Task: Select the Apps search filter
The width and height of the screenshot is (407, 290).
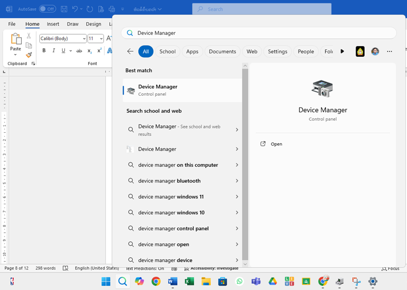Action: 192,51
